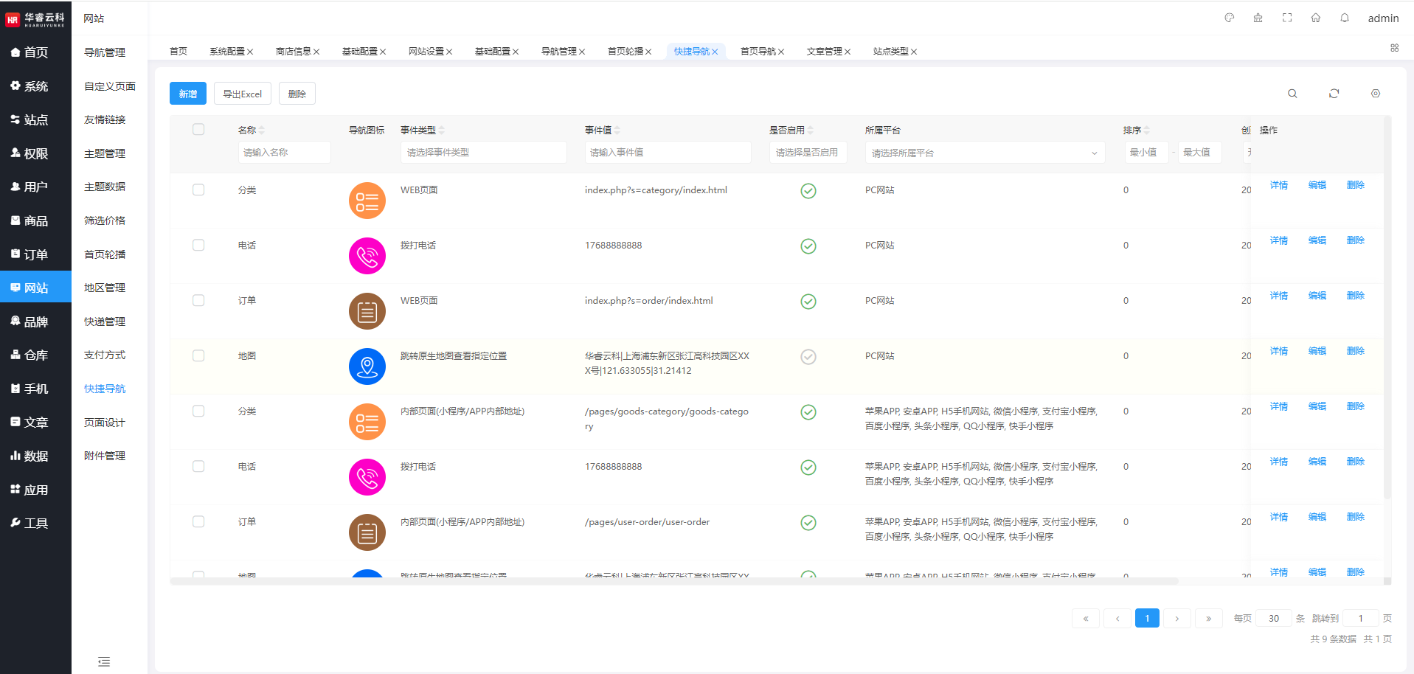Click the 新增 button
The image size is (1414, 674).
point(188,94)
